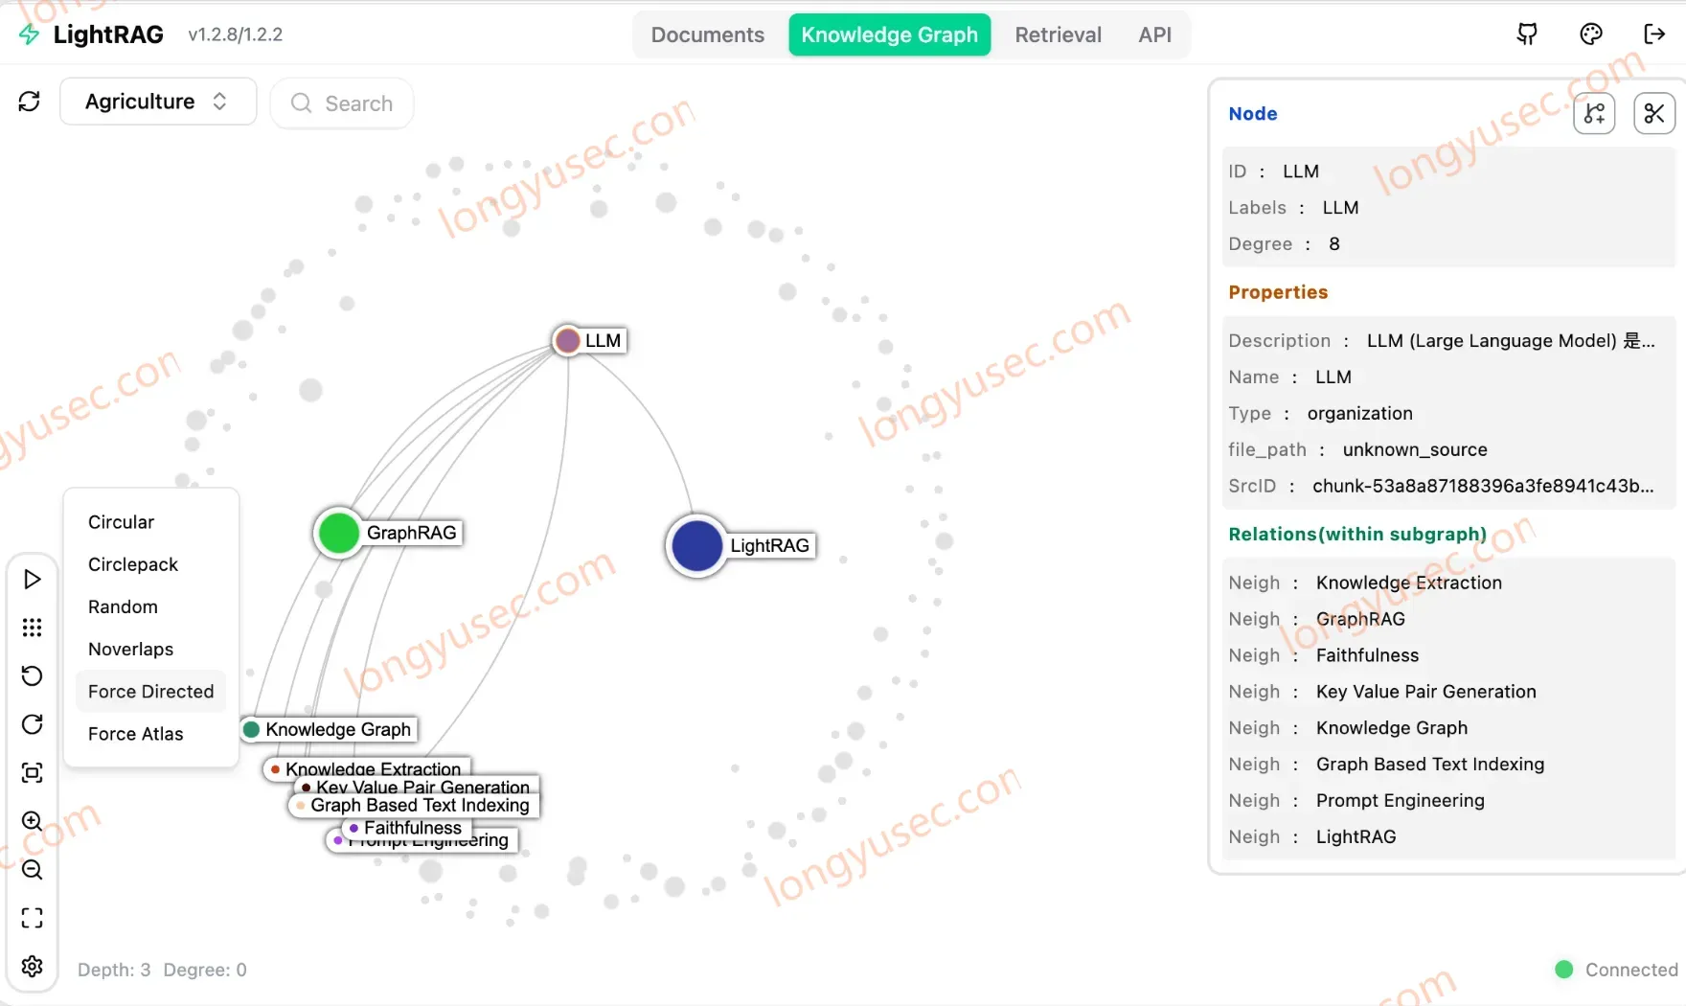Screen dimensions: 1686x1006
Task: Open the layout options grid icon
Action: tap(32, 628)
